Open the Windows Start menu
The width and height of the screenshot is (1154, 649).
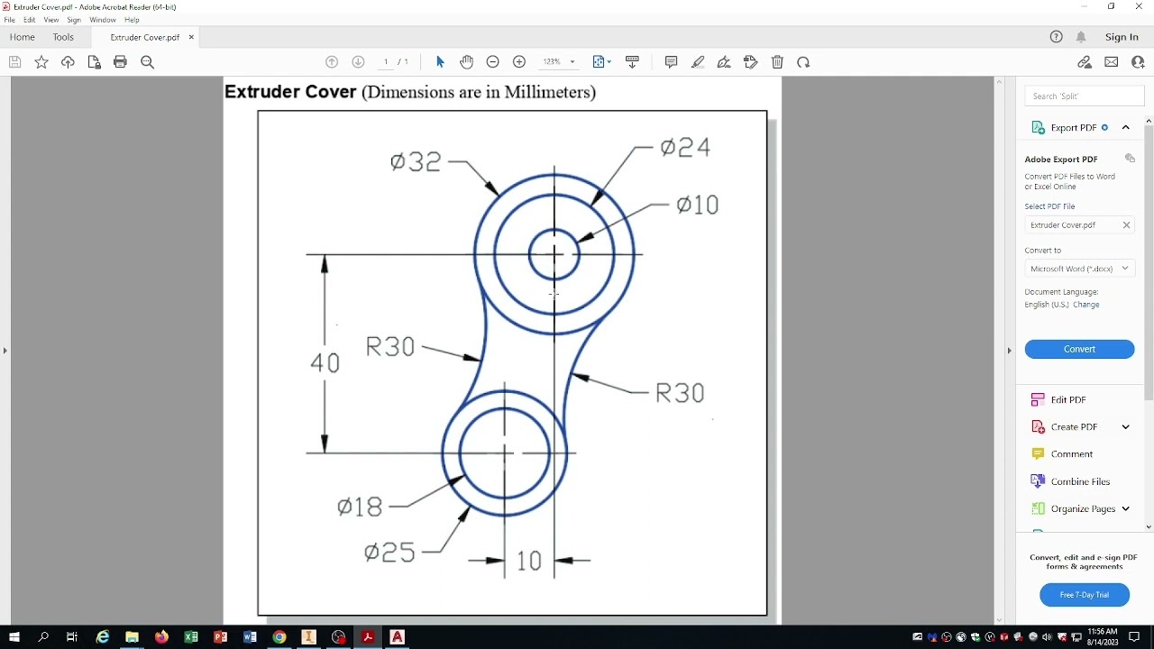(14, 637)
